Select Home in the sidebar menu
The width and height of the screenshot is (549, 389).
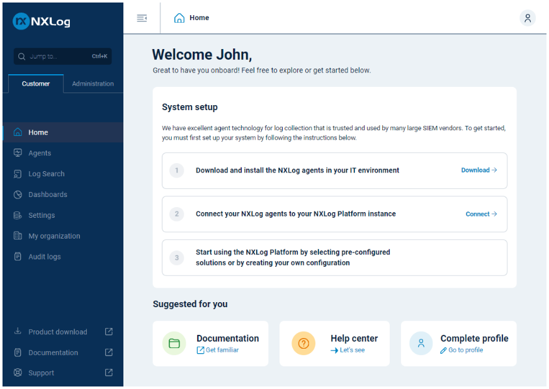click(x=63, y=132)
